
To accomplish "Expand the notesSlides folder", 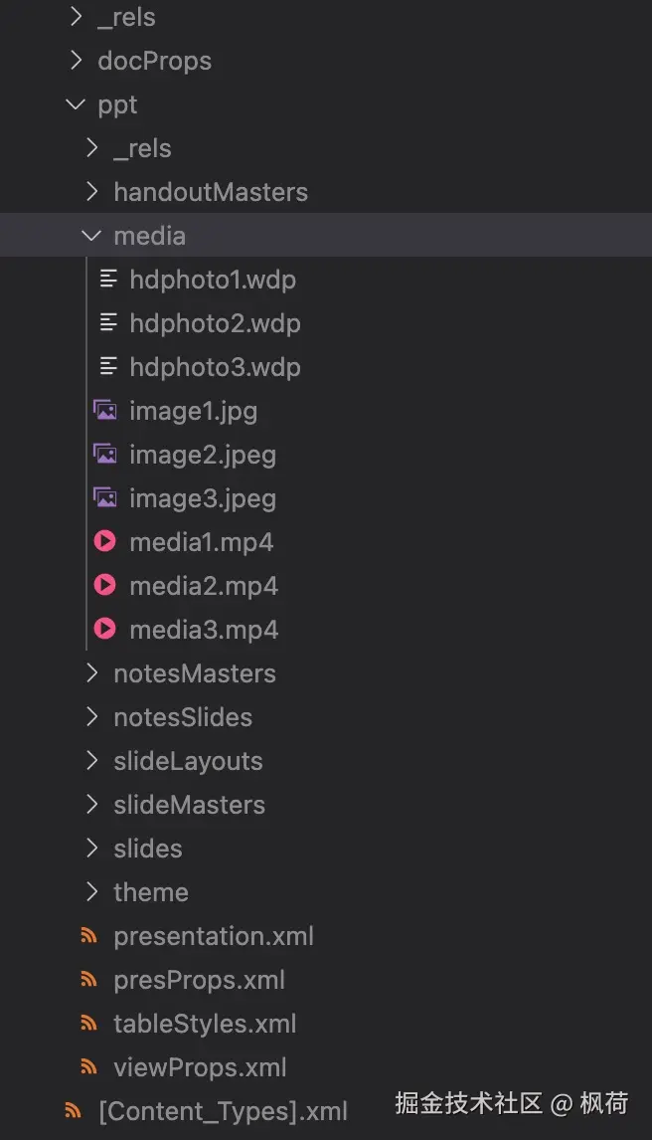I will coord(91,717).
